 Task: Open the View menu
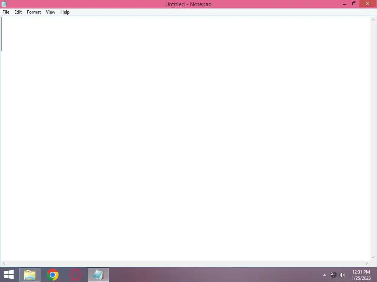pyautogui.click(x=50, y=12)
